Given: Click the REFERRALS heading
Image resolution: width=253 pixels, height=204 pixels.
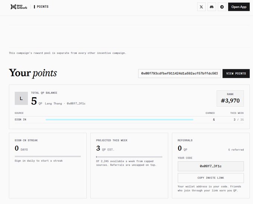Looking at the screenshot, I should point(185,140).
